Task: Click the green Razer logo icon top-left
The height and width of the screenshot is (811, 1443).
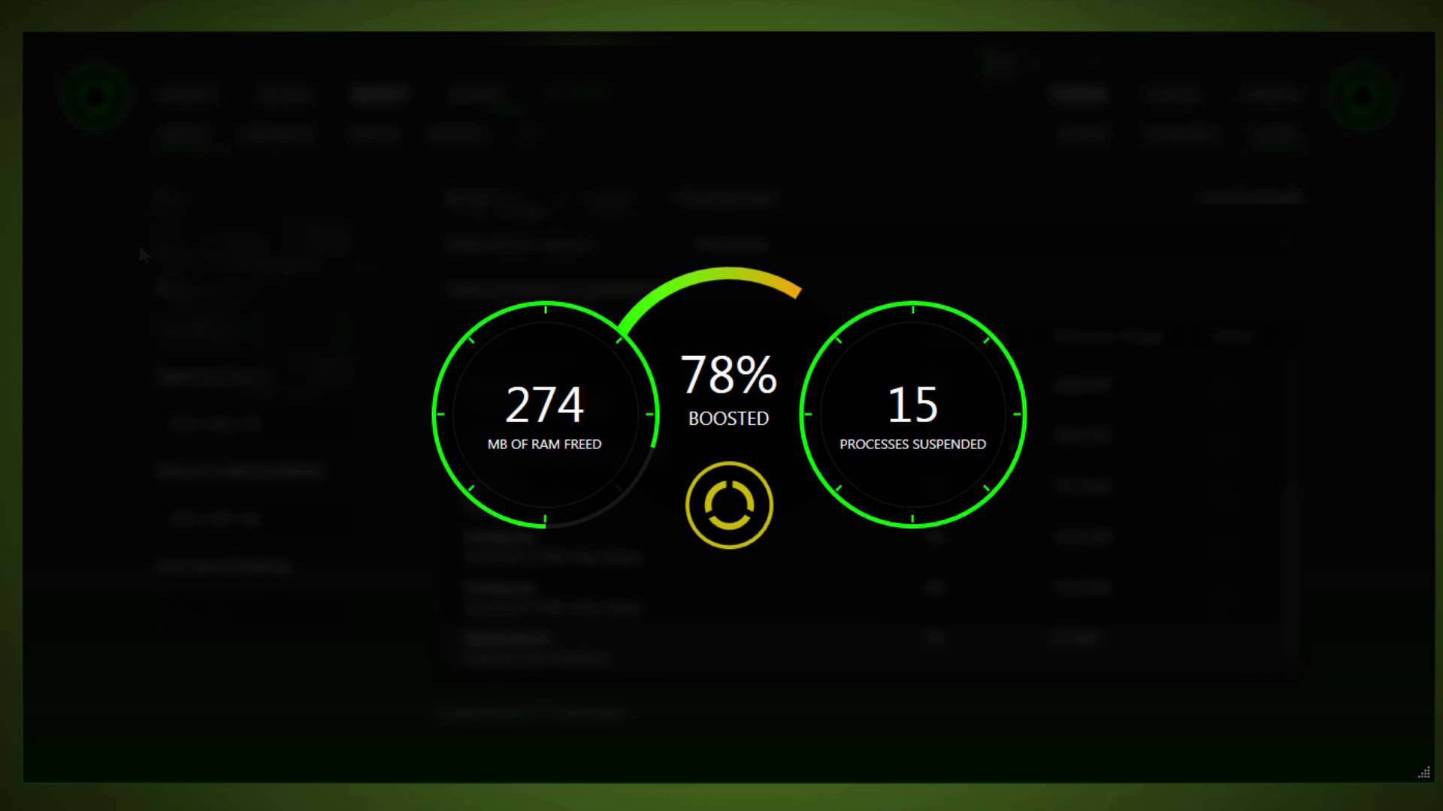Action: coord(94,94)
